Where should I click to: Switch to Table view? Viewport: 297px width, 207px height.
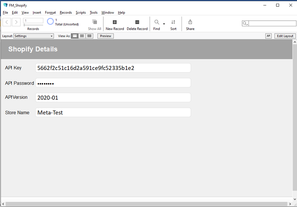[x=89, y=36]
